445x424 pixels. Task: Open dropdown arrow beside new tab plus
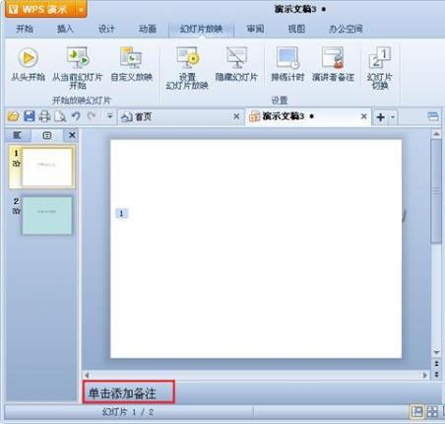tap(393, 117)
